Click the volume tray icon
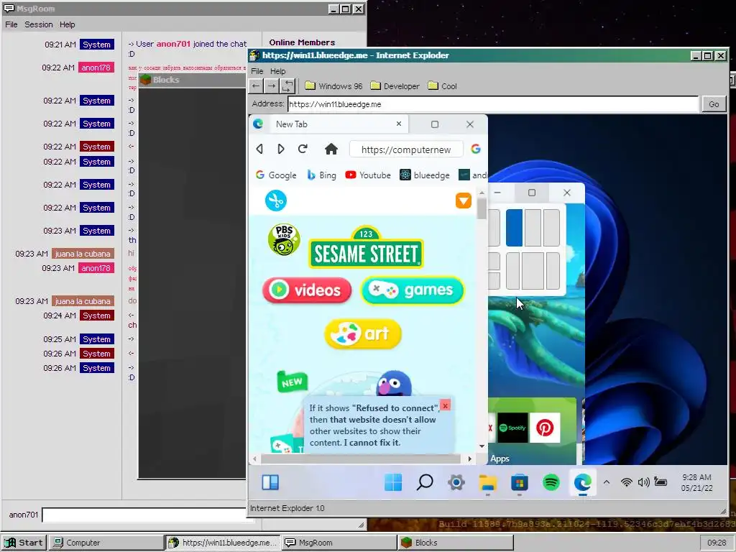This screenshot has width=736, height=552. coord(643,482)
